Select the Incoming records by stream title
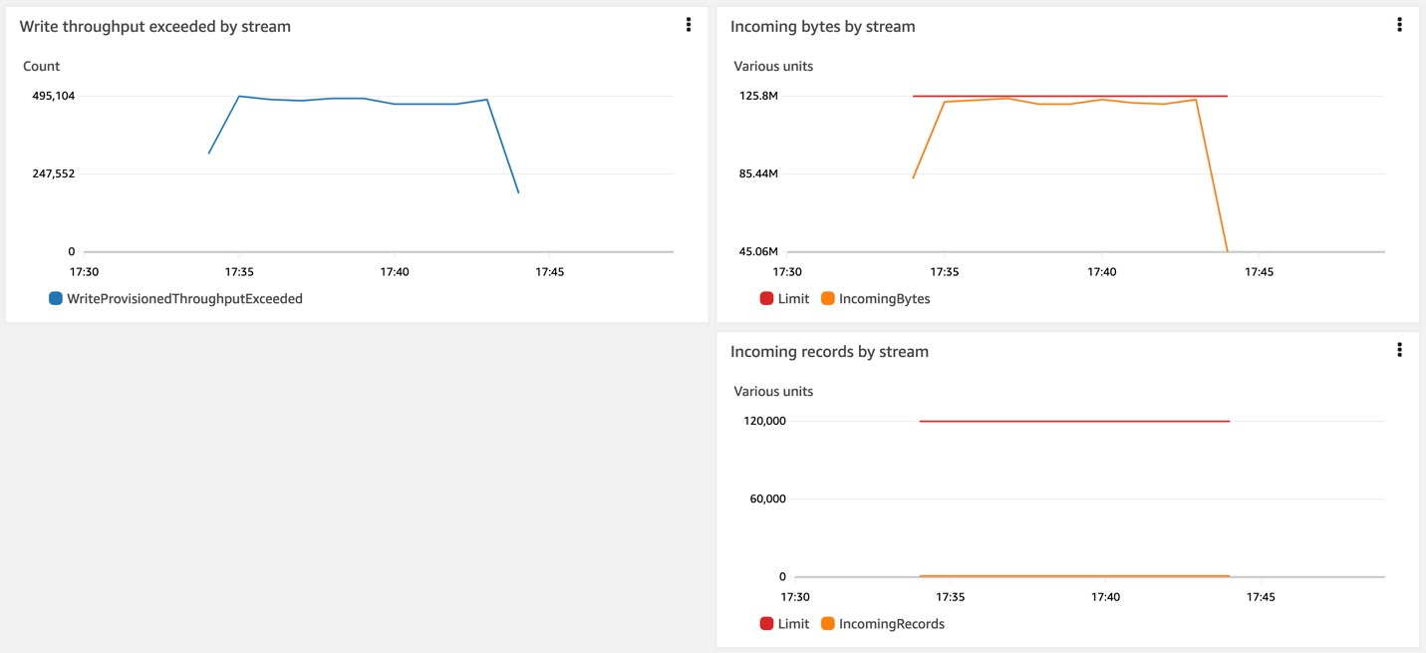The width and height of the screenshot is (1426, 653). click(829, 351)
